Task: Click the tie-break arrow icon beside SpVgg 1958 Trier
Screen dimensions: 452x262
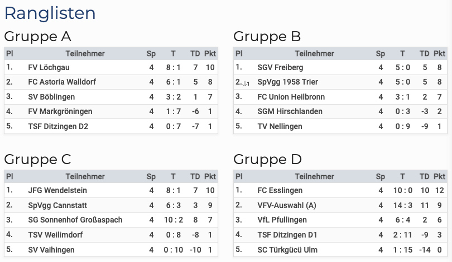Action: 246,83
